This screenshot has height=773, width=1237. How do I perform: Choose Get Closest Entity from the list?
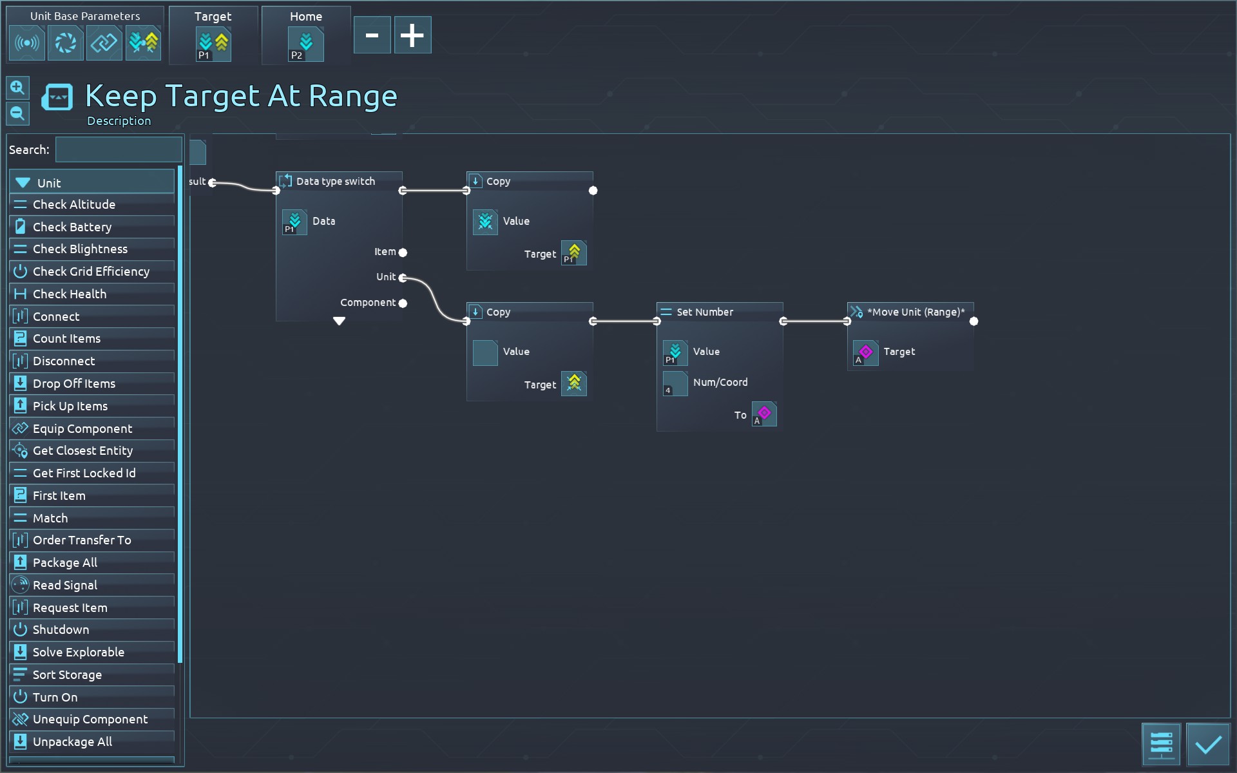(x=82, y=450)
